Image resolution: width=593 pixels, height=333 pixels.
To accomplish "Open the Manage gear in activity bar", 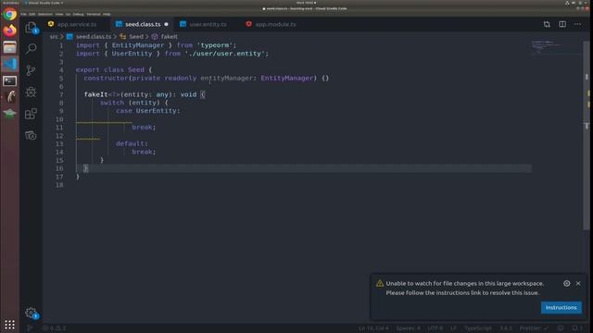I will tap(31, 313).
